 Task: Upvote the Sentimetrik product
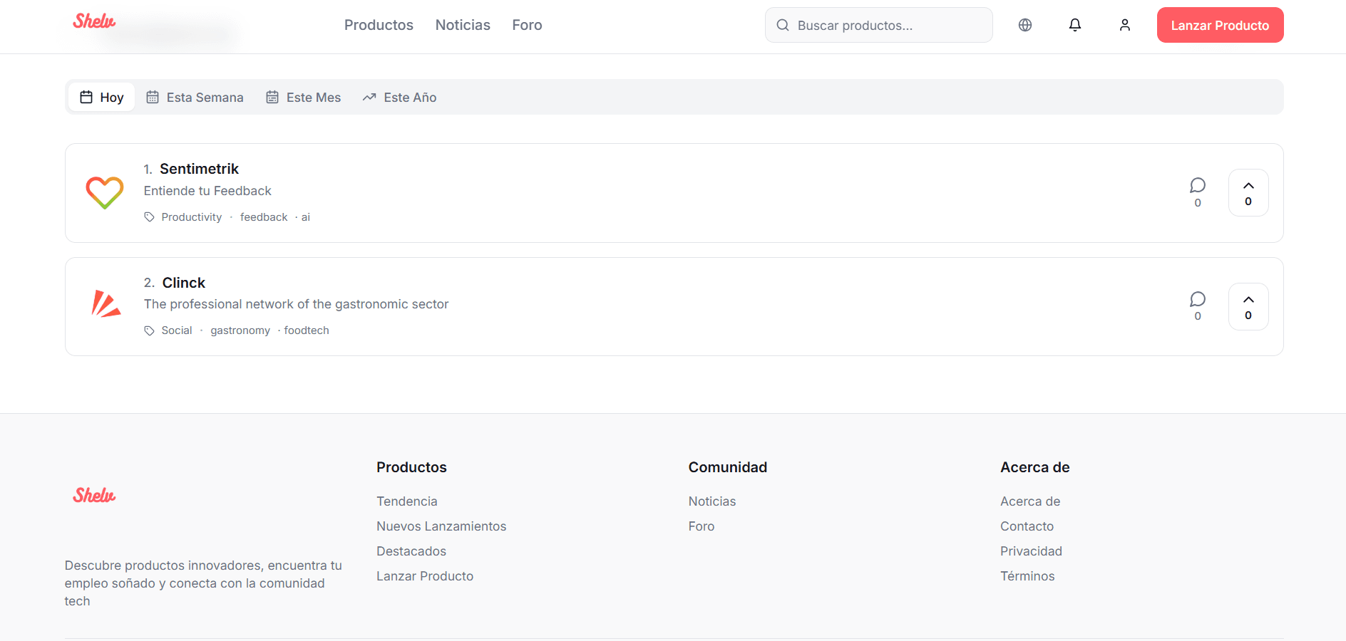coord(1248,192)
